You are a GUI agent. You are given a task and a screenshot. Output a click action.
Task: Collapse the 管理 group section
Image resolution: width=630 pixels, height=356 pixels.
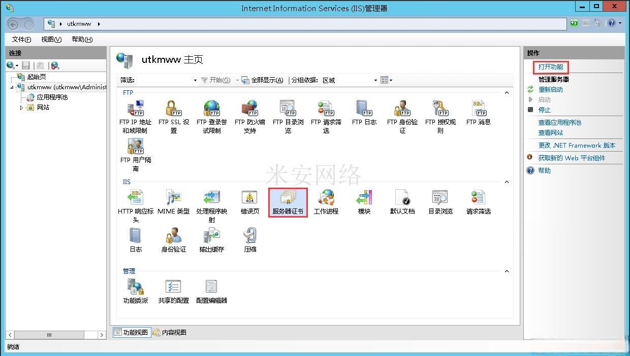[x=507, y=271]
